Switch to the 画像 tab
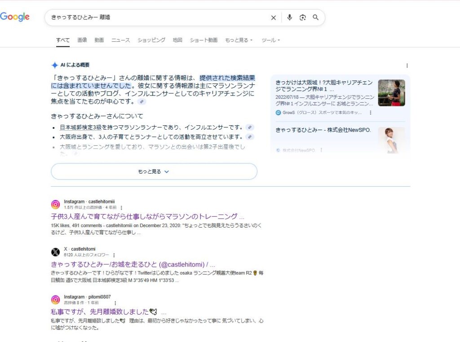 coord(82,40)
